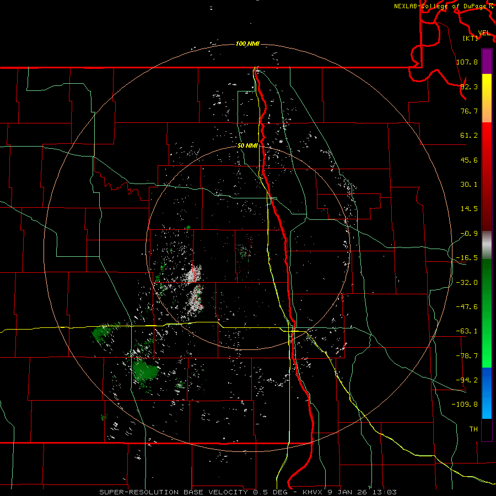Select the 76.7 velocity scale value

tap(469, 111)
